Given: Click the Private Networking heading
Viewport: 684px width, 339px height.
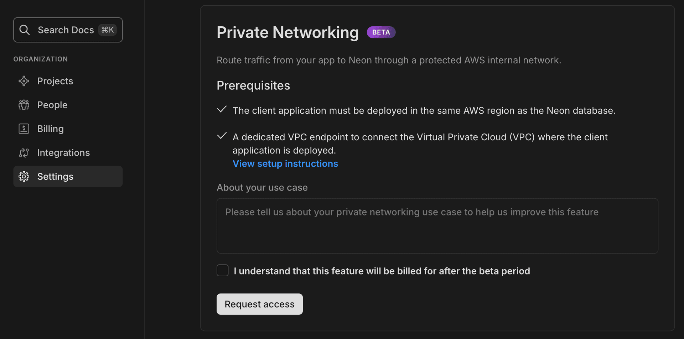Looking at the screenshot, I should pos(287,32).
